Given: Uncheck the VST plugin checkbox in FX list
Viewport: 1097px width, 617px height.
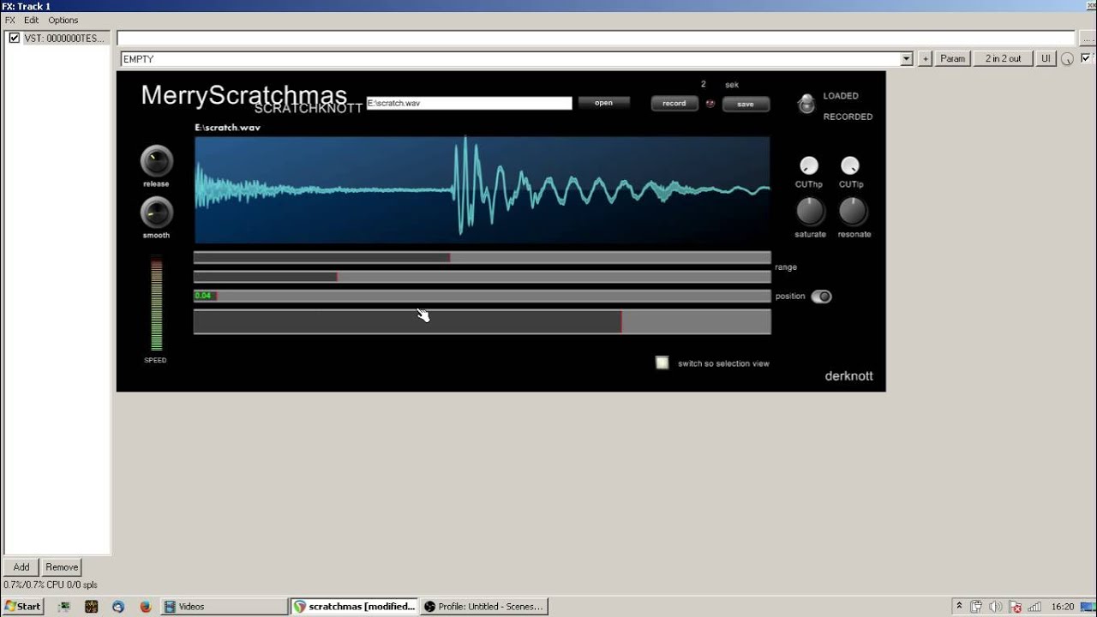Looking at the screenshot, I should click(x=14, y=38).
